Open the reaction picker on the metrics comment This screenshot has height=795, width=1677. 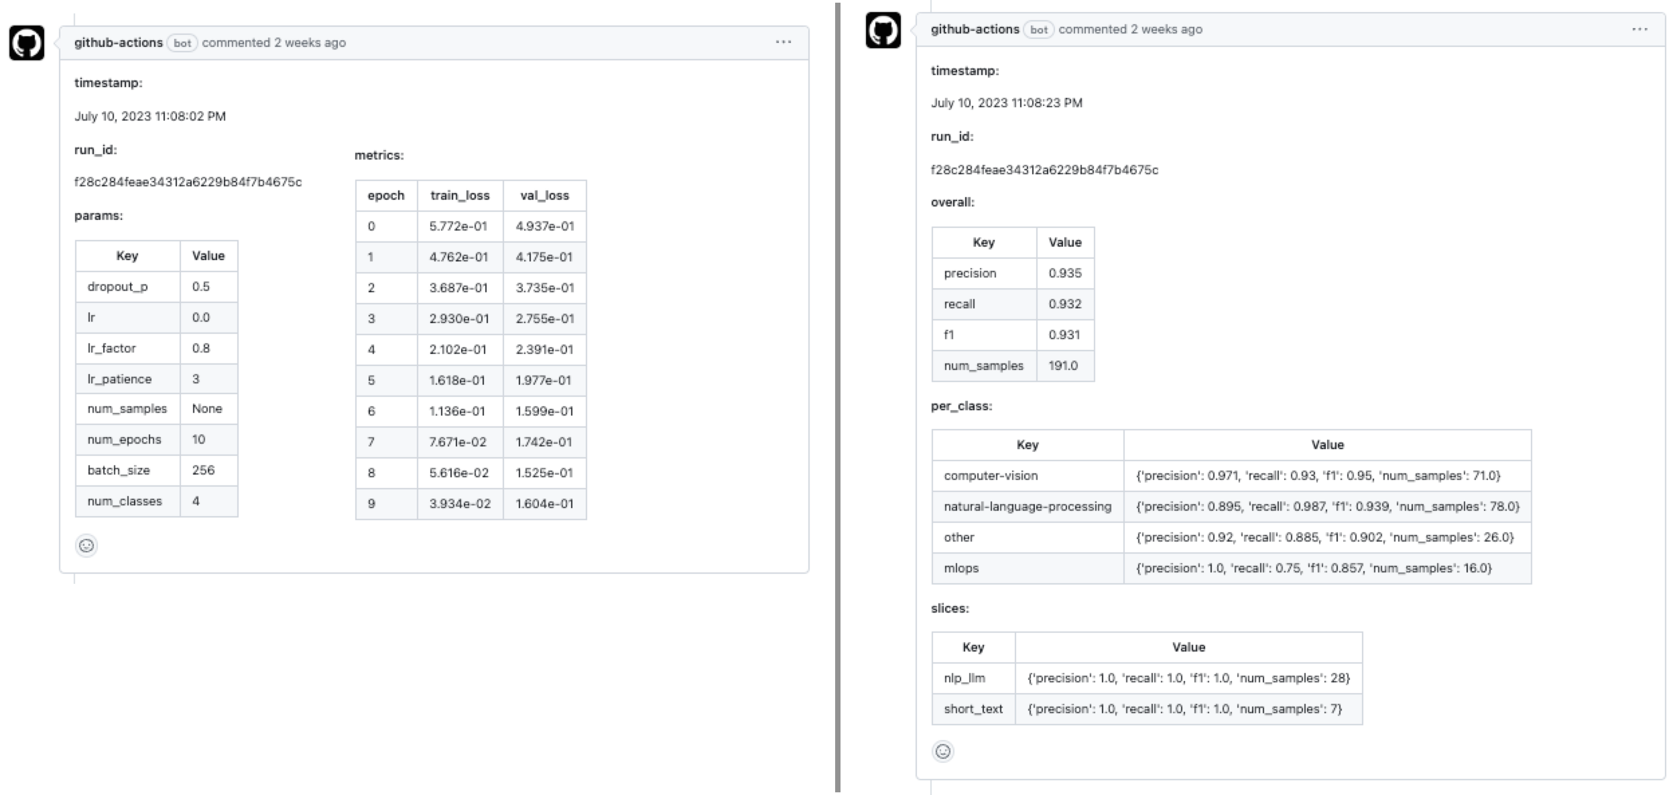pos(86,546)
